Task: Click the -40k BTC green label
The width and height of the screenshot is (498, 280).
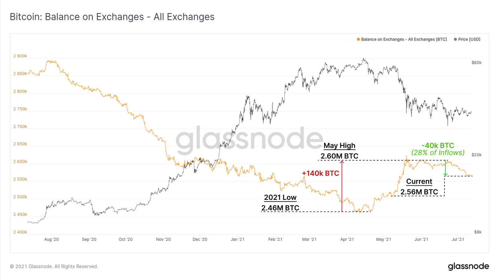Action: point(438,146)
